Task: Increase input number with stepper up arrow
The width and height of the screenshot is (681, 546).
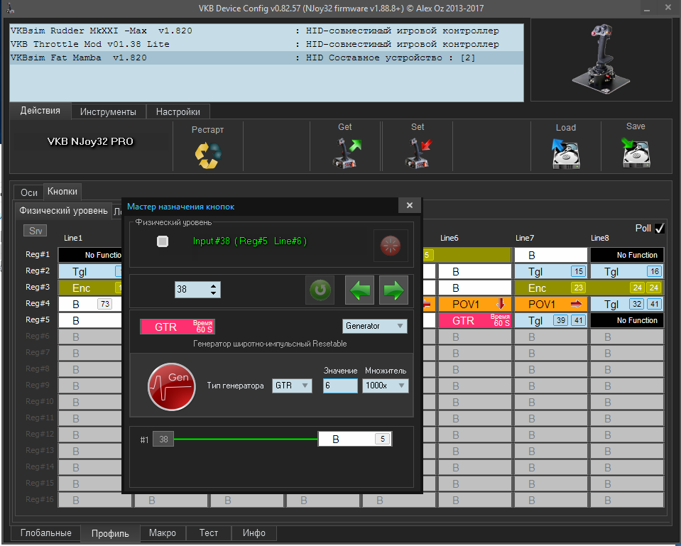Action: [x=213, y=286]
